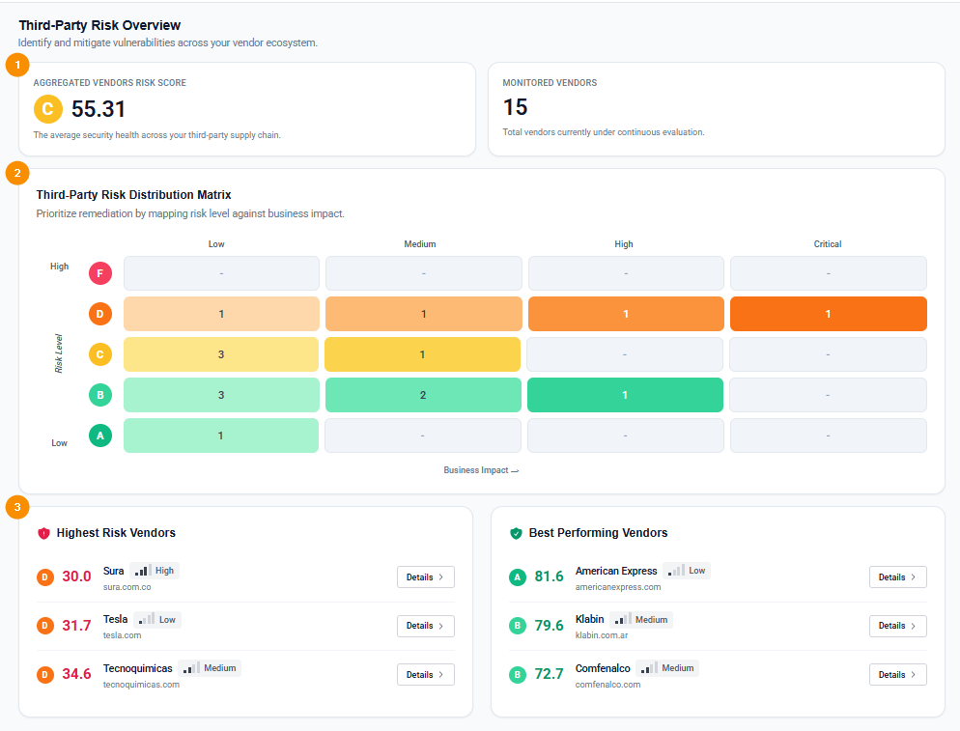Click the red shield icon by Highest Risk Vendors
Viewport: 960px width, 731px height.
[43, 533]
